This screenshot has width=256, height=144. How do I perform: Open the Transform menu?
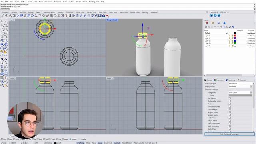point(58,2)
